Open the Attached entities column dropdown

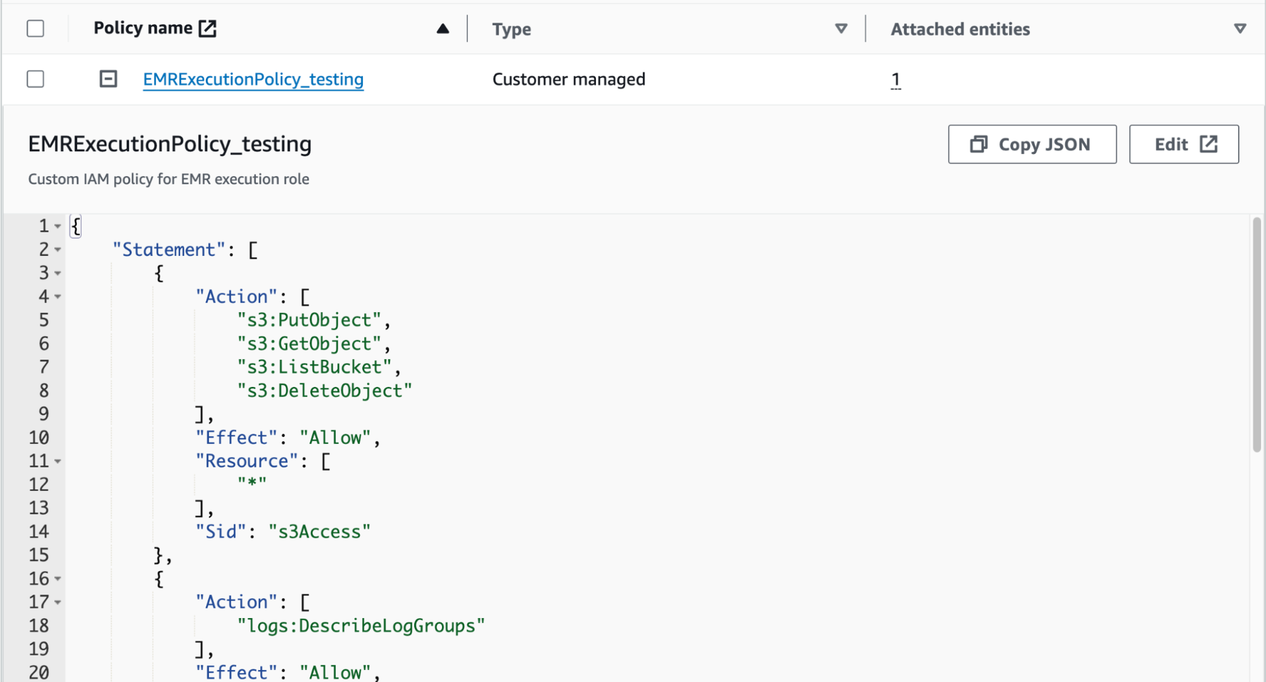click(1239, 28)
